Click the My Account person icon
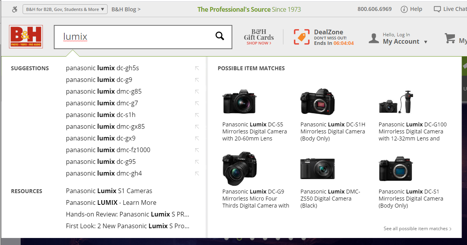This screenshot has width=467, height=245. [x=373, y=38]
